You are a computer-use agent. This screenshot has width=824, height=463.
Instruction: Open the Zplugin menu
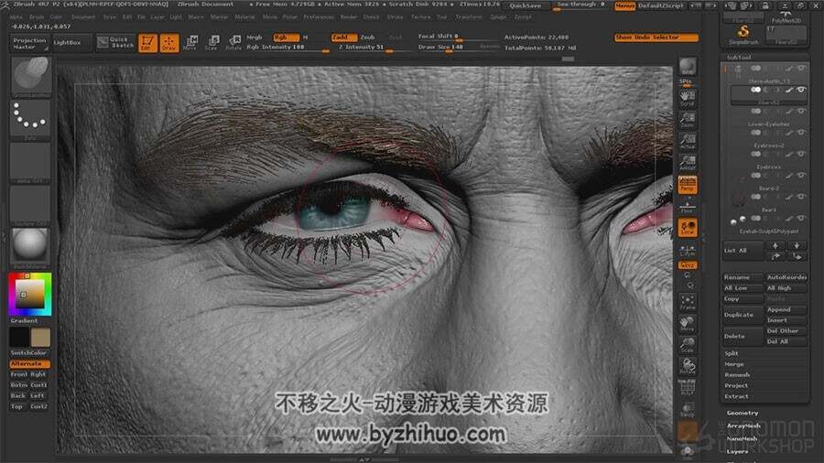tap(499, 16)
